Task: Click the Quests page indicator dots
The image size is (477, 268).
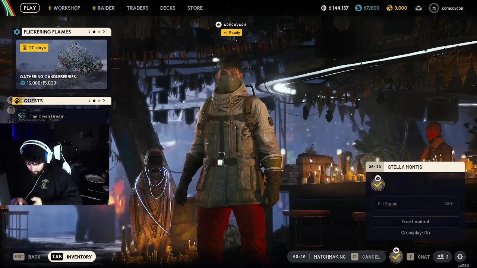Action: click(97, 101)
